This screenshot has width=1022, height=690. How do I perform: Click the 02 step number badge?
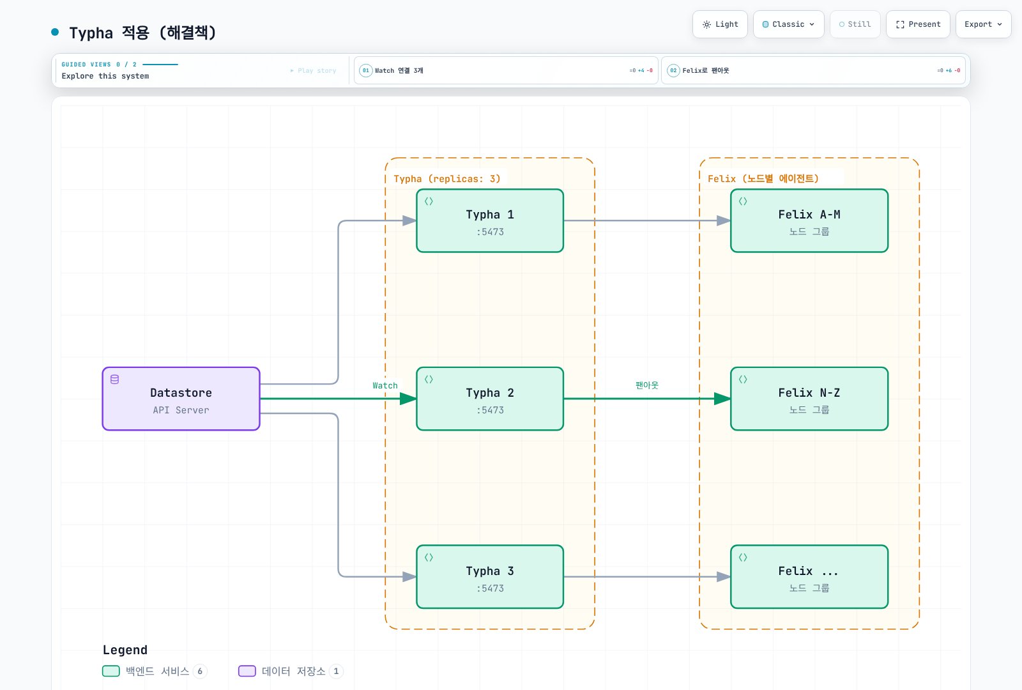pyautogui.click(x=673, y=70)
